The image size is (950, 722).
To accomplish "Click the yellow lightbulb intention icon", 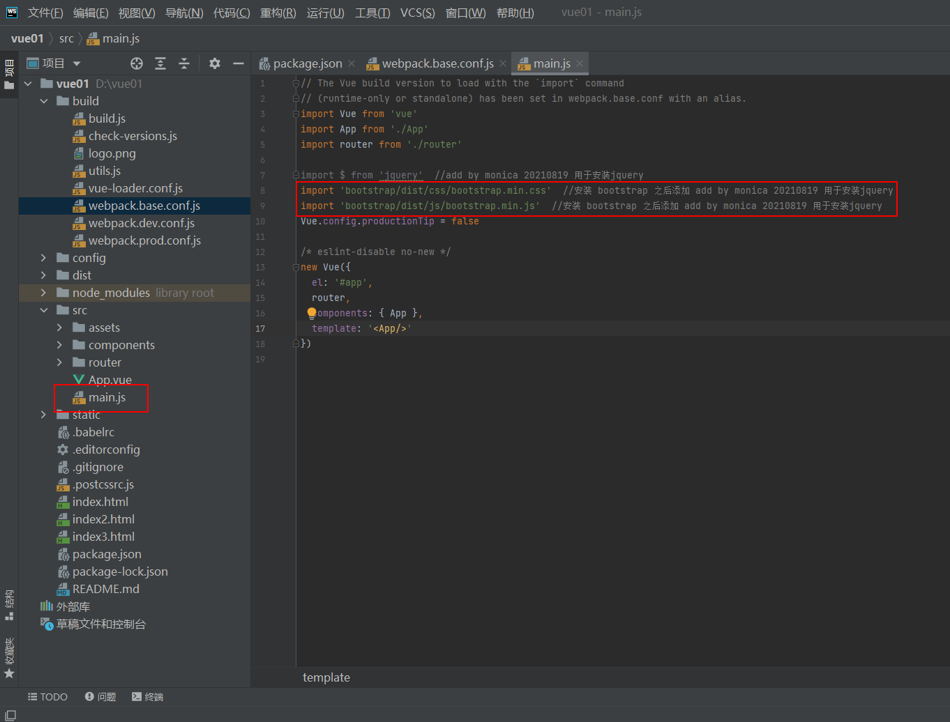I will [x=312, y=313].
